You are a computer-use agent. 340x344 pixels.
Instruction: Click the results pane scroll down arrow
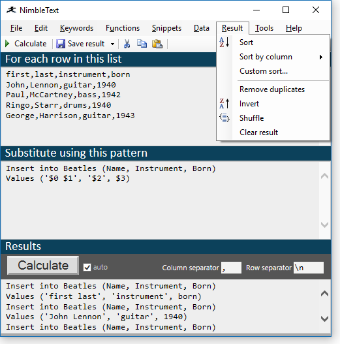324,319
